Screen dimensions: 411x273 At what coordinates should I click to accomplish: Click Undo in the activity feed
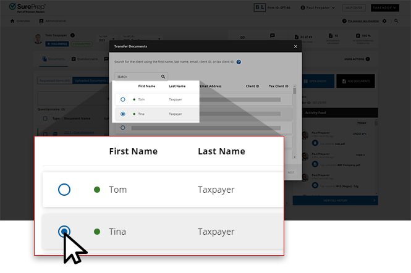click(x=359, y=134)
